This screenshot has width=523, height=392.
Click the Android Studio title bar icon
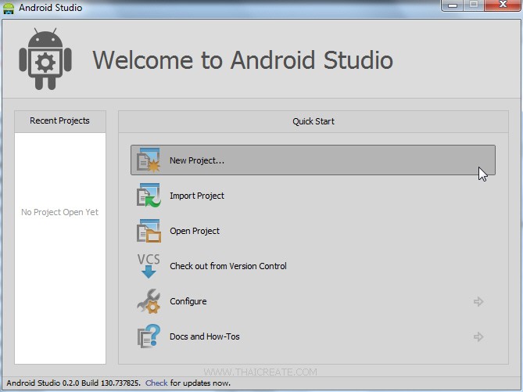point(9,8)
